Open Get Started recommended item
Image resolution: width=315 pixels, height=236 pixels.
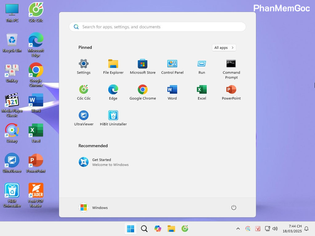tap(104, 162)
